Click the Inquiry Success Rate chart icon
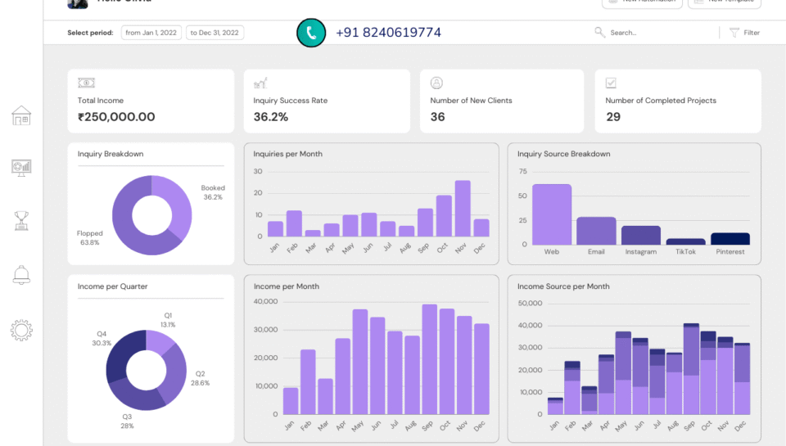This screenshot has width=786, height=446. [260, 83]
